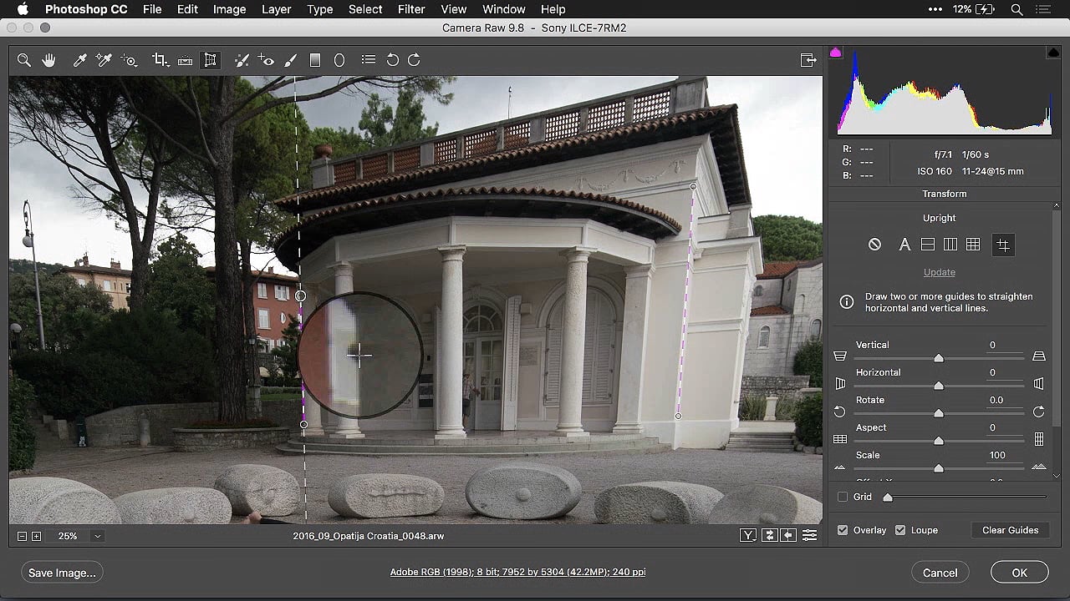Screen dimensions: 1070x601
Task: Toggle full screen mode icon
Action: click(x=808, y=60)
